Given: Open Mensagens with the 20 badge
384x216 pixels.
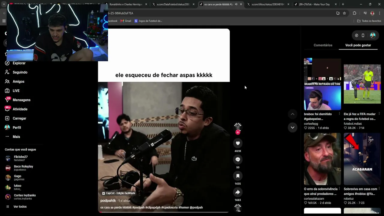Looking at the screenshot, I should [18, 100].
